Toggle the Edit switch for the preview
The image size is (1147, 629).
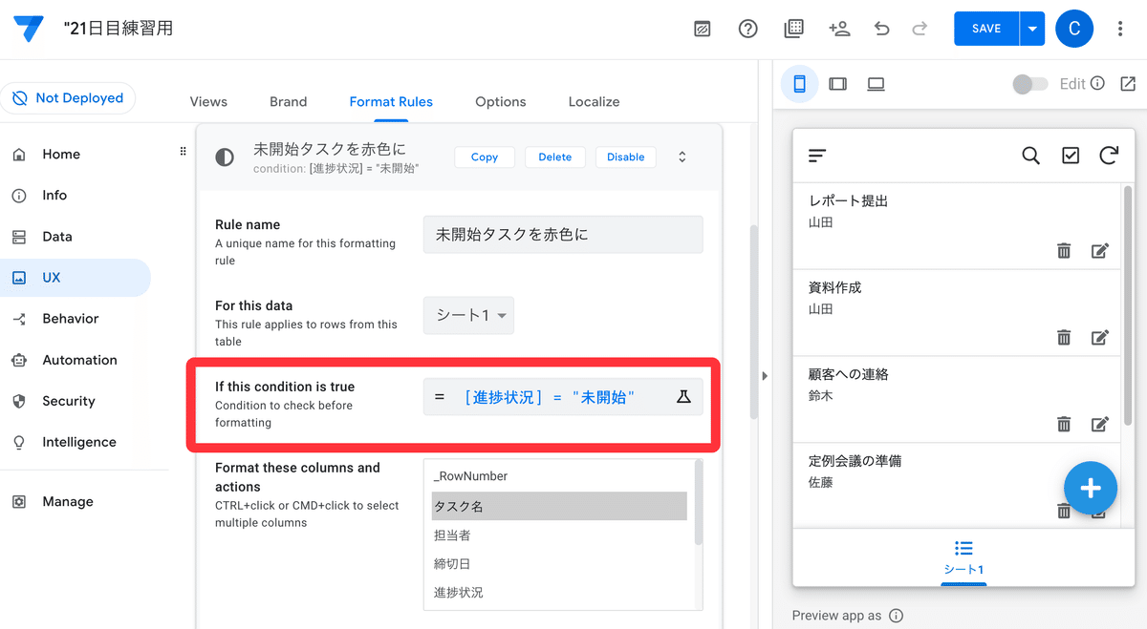click(1029, 84)
